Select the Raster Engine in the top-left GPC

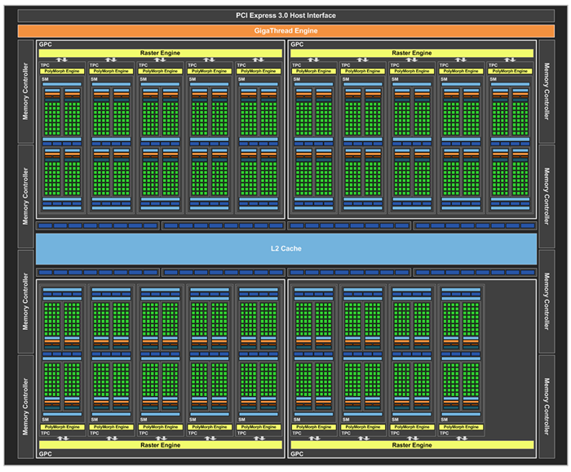pos(162,53)
